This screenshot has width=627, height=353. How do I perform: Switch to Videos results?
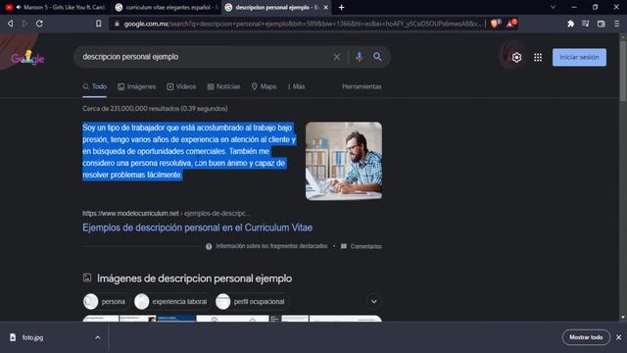point(181,86)
